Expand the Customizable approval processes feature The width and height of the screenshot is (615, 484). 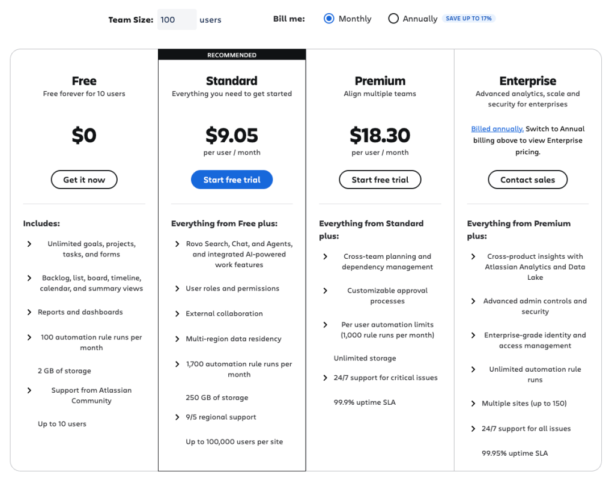325,292
